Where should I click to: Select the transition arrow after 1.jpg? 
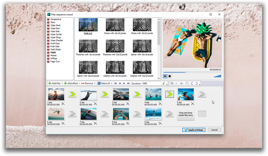click(x=72, y=94)
